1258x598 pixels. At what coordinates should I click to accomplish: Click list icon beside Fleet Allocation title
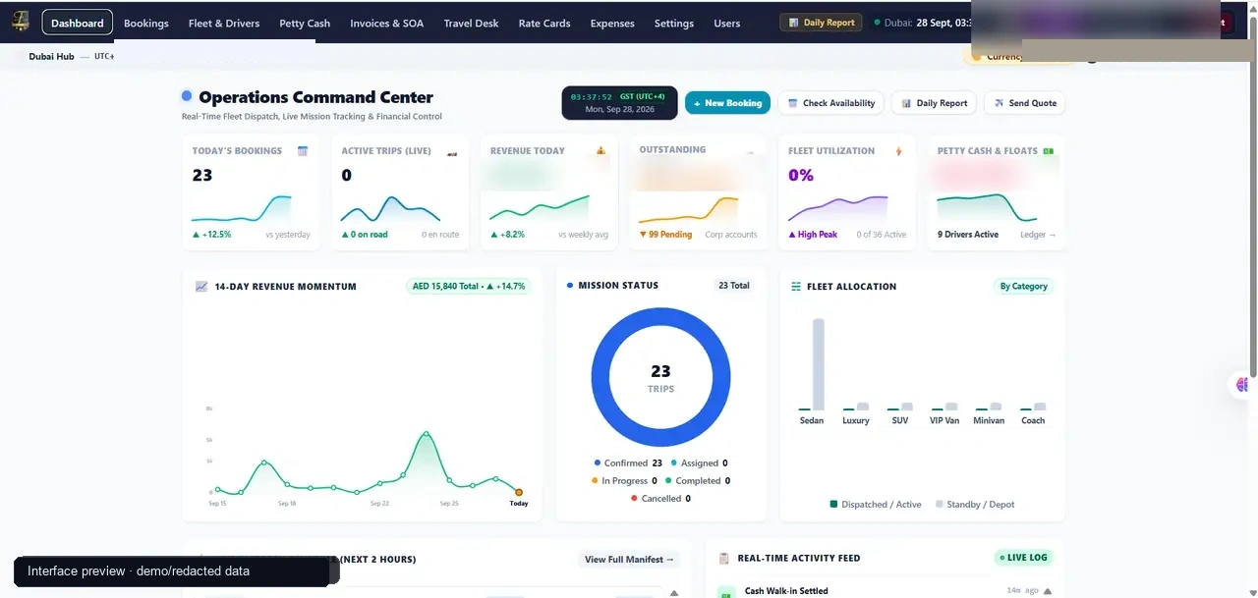(x=796, y=287)
